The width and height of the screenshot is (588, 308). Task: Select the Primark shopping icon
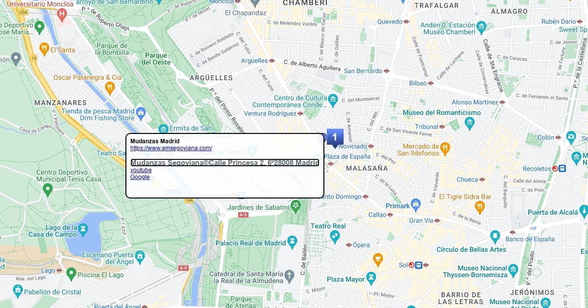pos(416,204)
